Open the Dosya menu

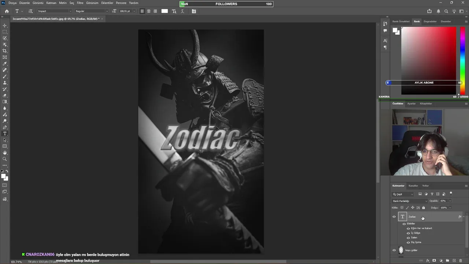click(x=12, y=3)
